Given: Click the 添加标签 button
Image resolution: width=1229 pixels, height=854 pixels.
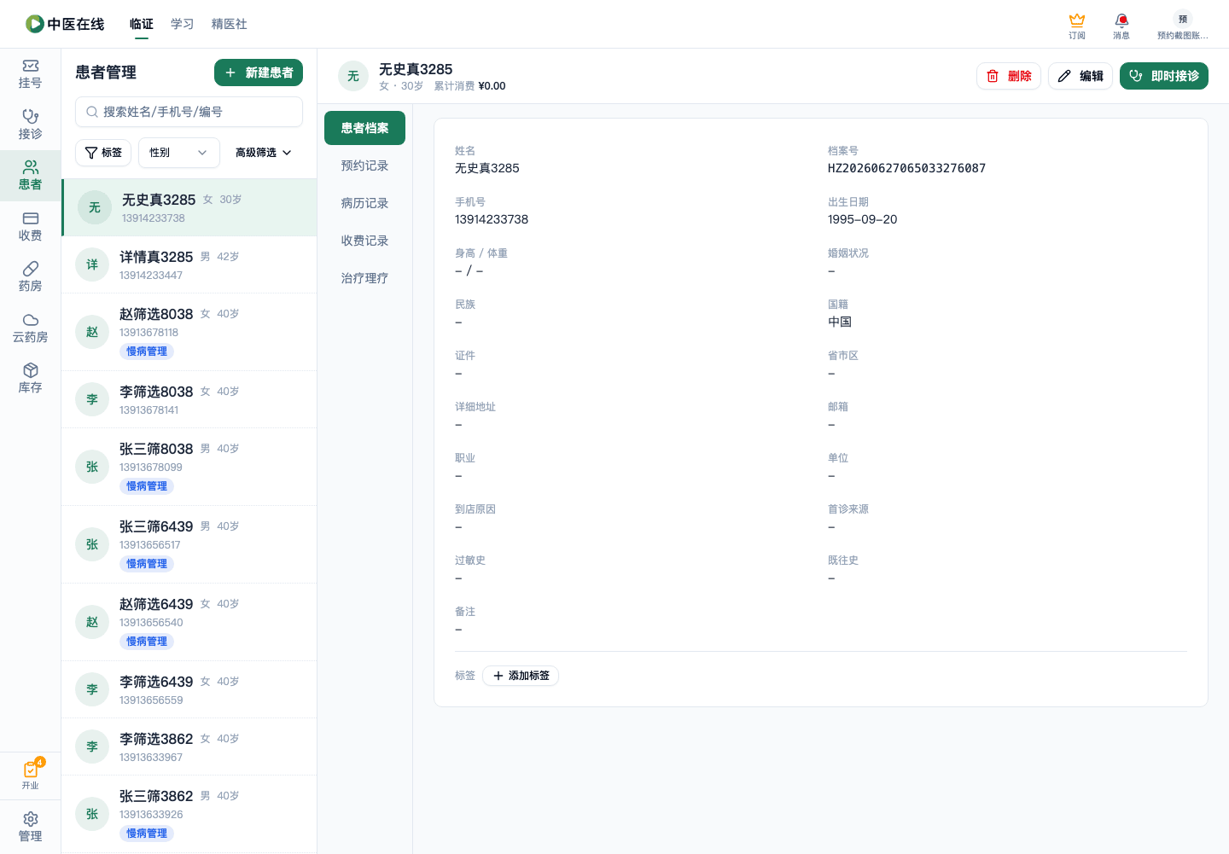Looking at the screenshot, I should [521, 676].
